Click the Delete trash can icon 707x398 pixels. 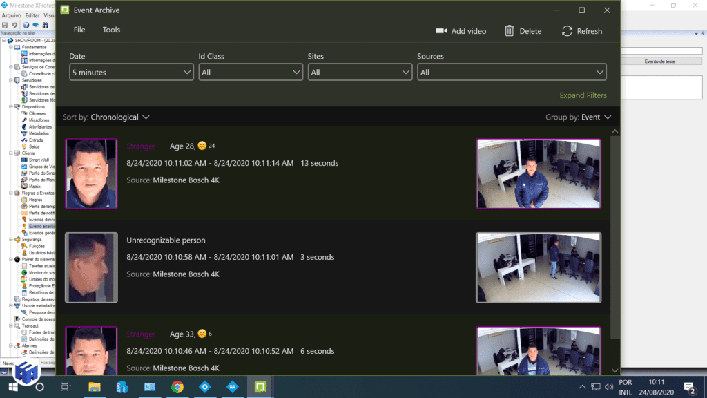(510, 31)
